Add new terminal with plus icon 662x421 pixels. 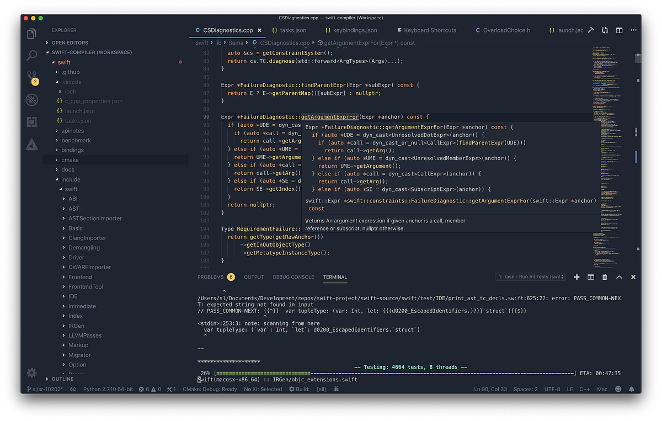576,277
